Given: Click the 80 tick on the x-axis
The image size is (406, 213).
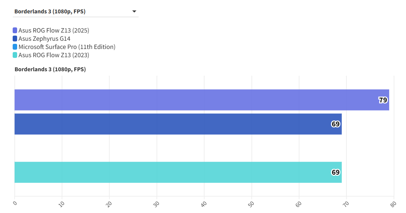Looking at the screenshot, I should coord(393,204).
